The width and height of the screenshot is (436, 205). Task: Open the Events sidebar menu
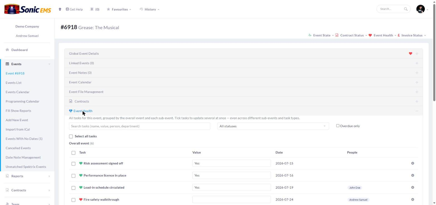point(28,64)
